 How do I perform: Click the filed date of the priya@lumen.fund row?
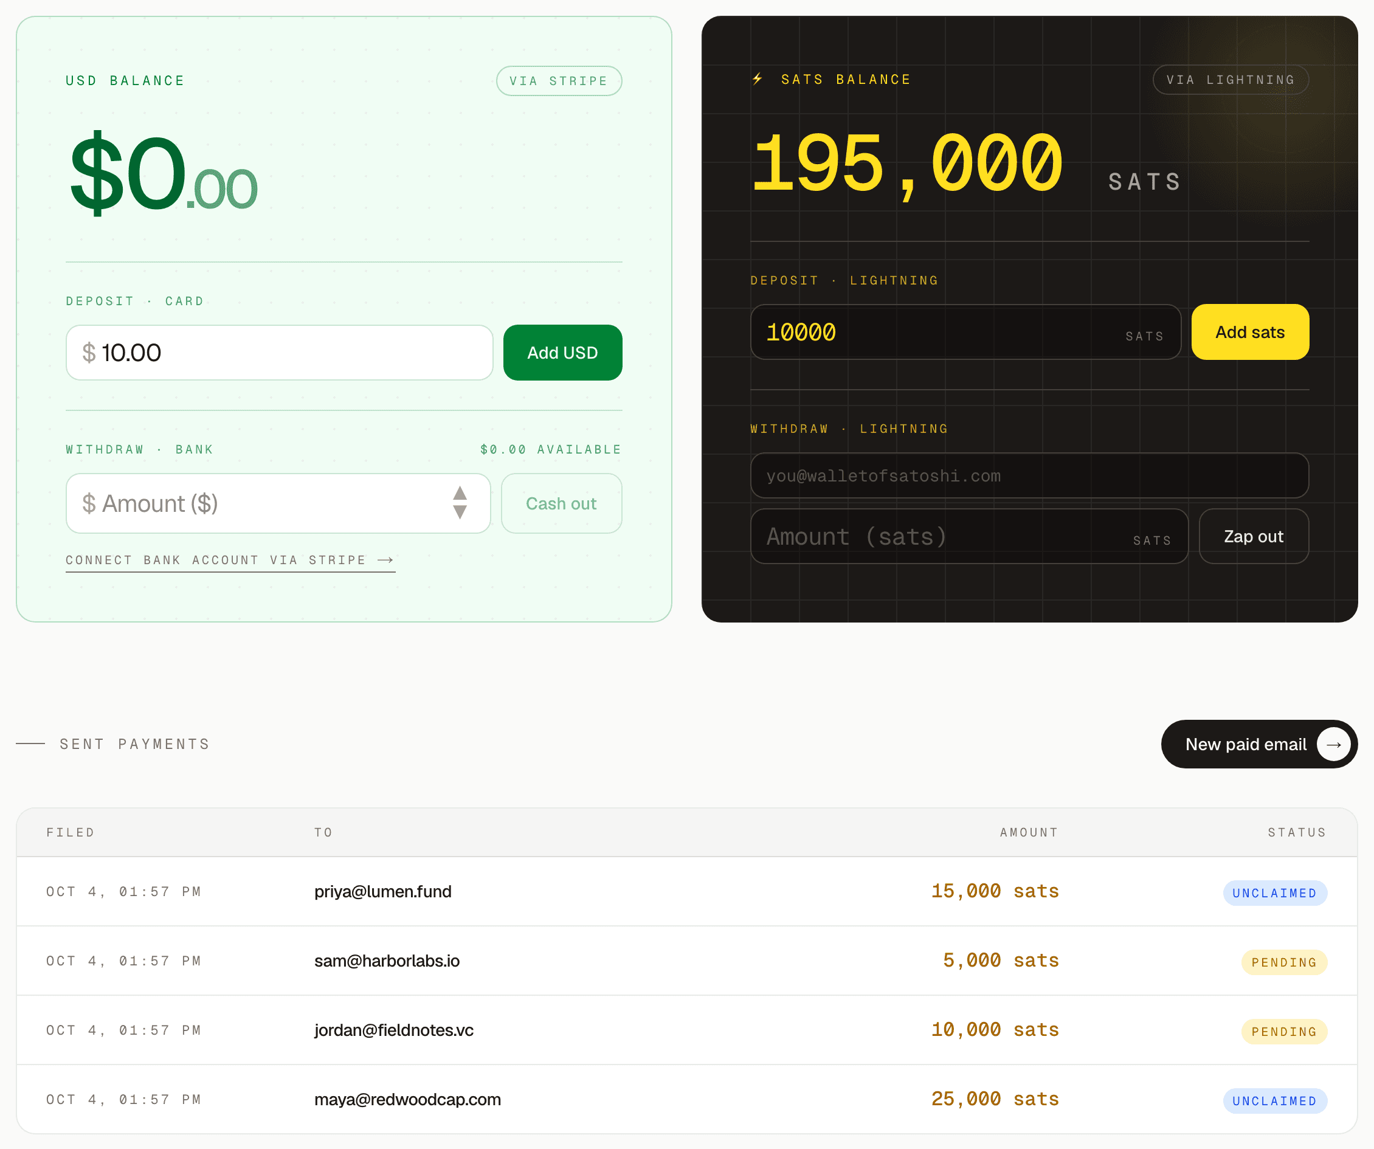click(123, 892)
